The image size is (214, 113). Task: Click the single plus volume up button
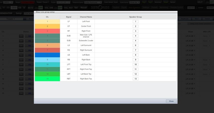(x=24, y=8)
